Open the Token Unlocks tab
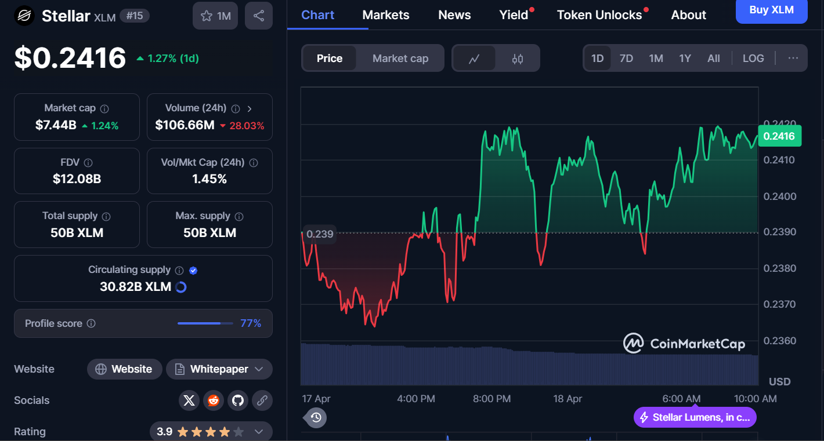 pos(599,15)
